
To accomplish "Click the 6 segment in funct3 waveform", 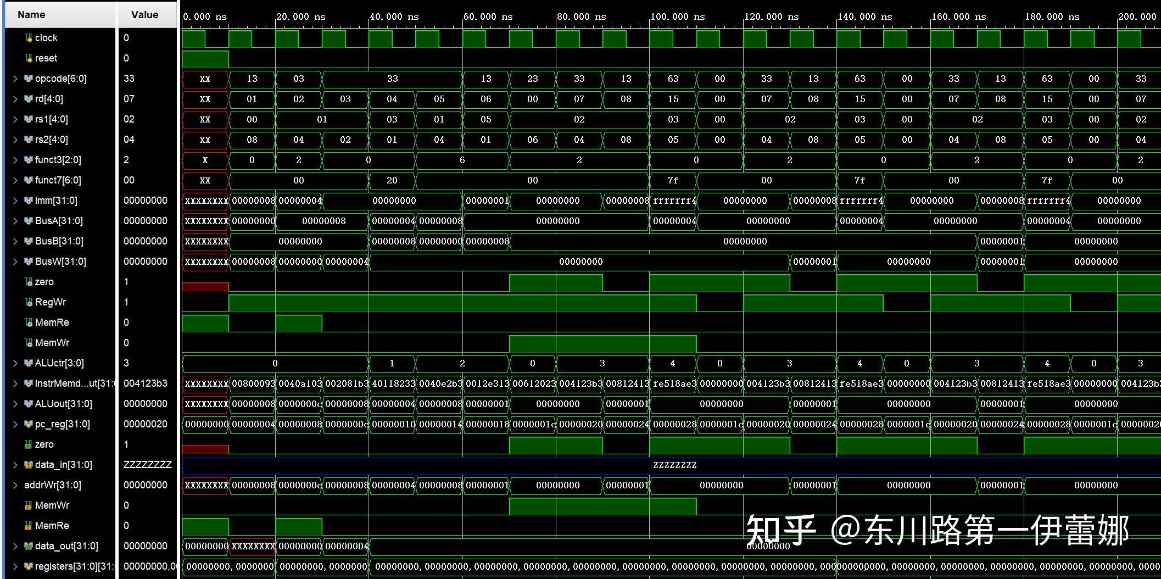I will click(462, 160).
